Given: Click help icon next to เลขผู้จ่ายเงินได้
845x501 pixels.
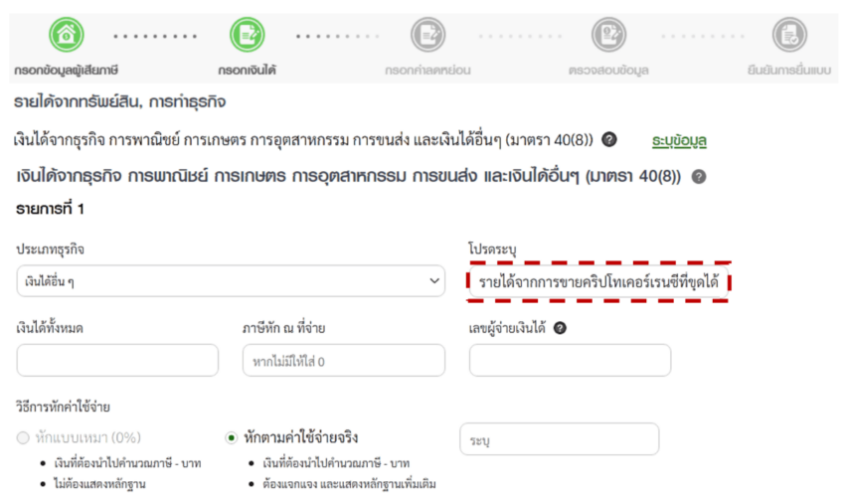Looking at the screenshot, I should click(x=560, y=328).
